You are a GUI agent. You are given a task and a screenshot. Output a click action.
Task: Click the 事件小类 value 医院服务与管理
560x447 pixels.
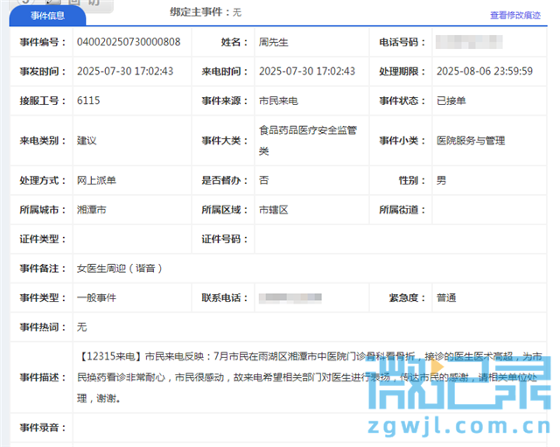pyautogui.click(x=471, y=140)
